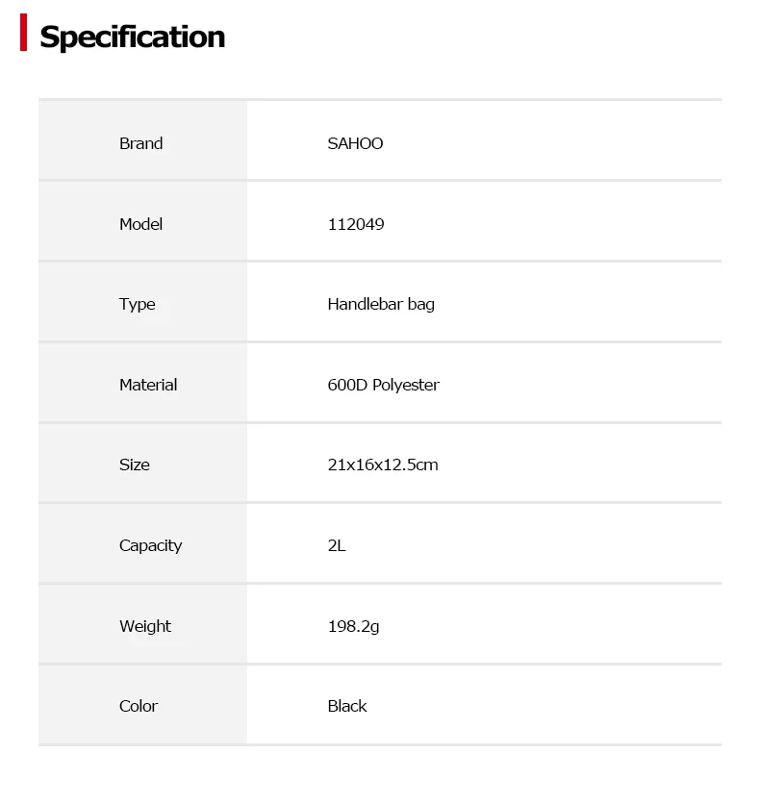Select the Weight label cell
This screenshot has height=804, width=760.
click(x=142, y=624)
